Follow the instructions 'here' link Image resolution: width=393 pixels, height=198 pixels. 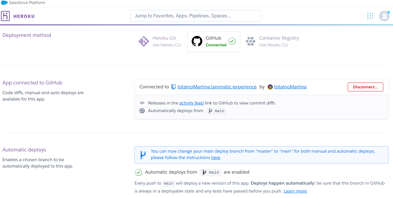(216, 157)
